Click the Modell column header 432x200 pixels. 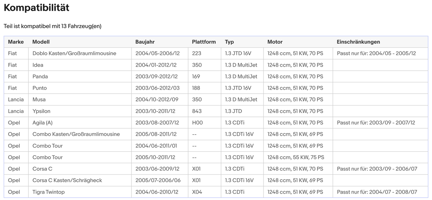coord(41,42)
